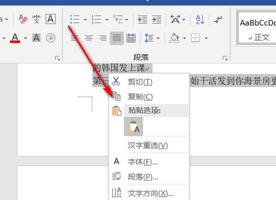276x200 pixels.
Task: Apply multilevel list
Action: click(118, 19)
